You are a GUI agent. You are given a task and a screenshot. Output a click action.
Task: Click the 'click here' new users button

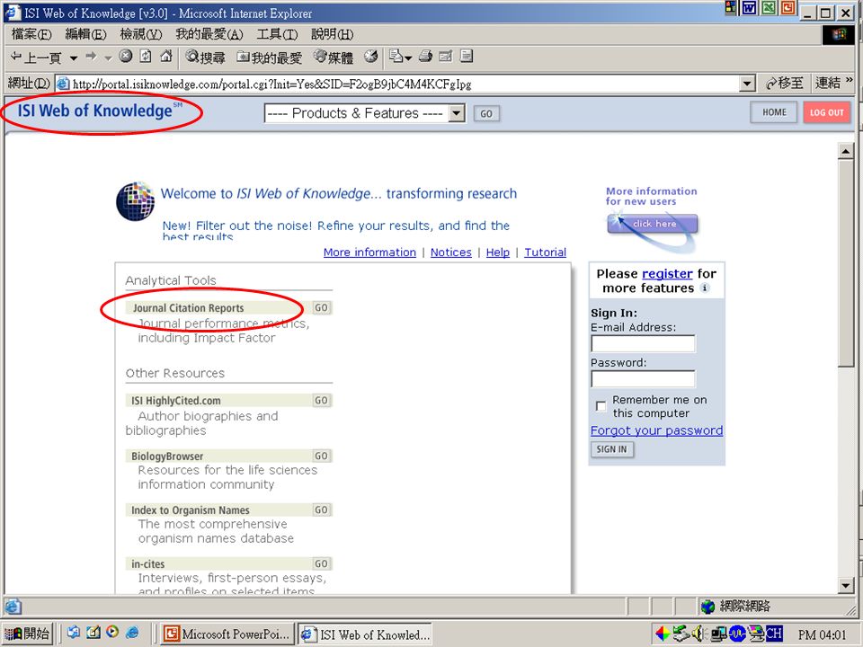(653, 224)
